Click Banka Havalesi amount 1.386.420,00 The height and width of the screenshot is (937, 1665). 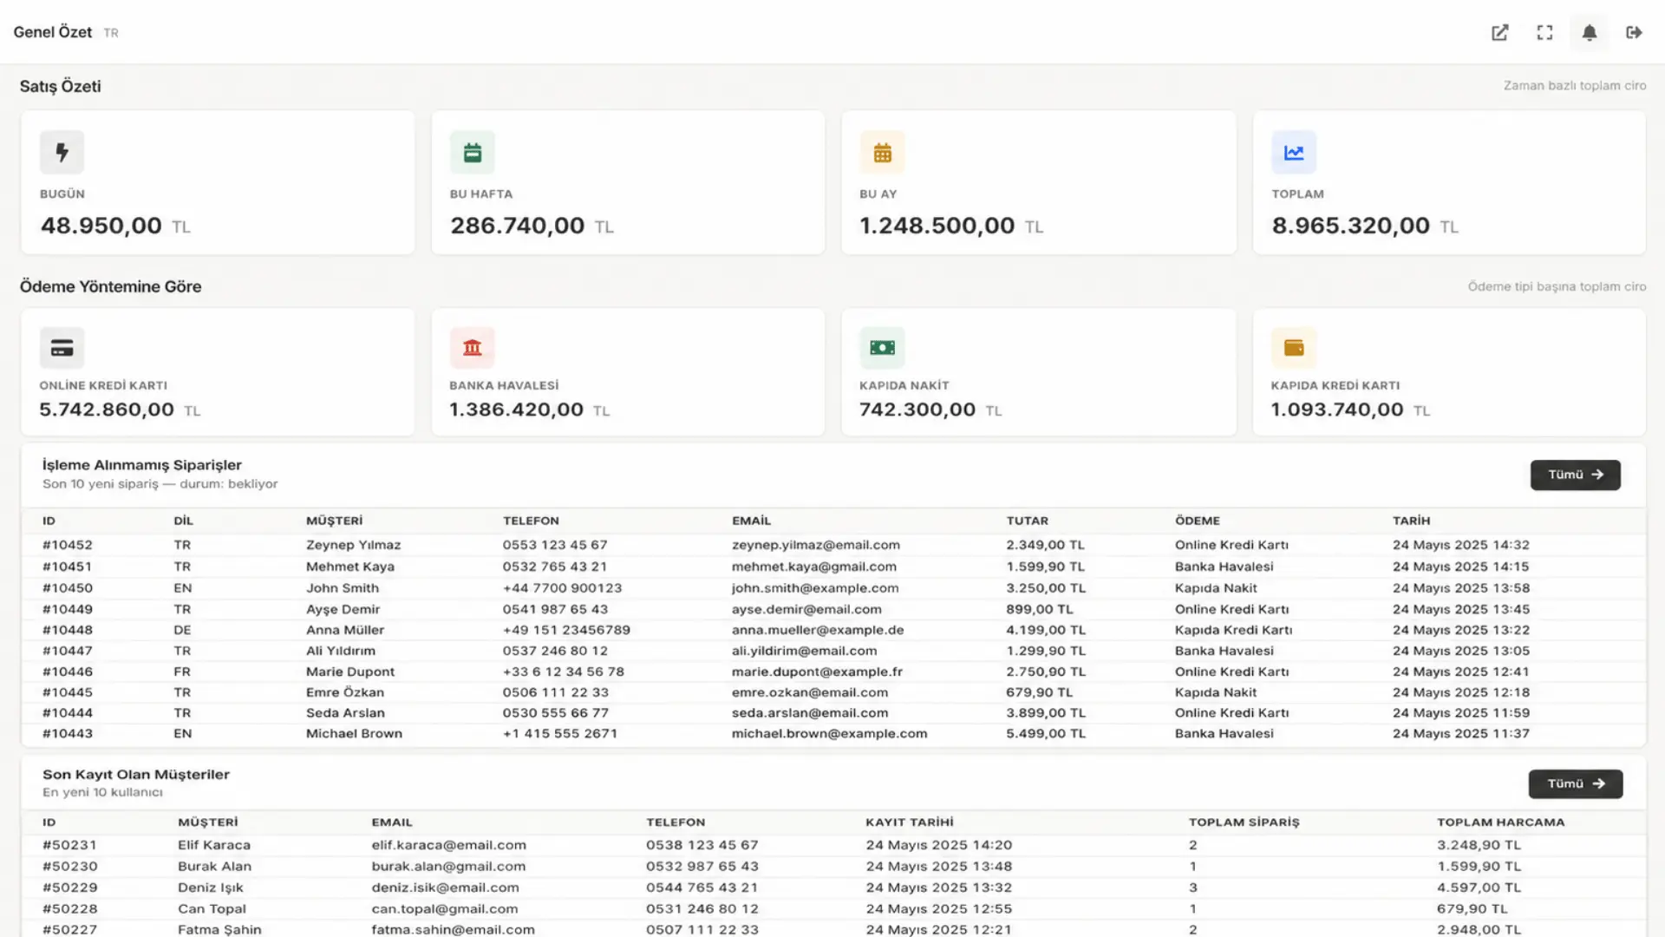pos(517,410)
